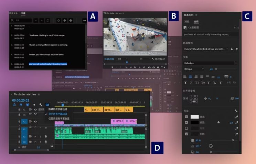The height and width of the screenshot is (164, 256).
Task: Toggle eye visibility on V2 track
Action: click(x=35, y=122)
